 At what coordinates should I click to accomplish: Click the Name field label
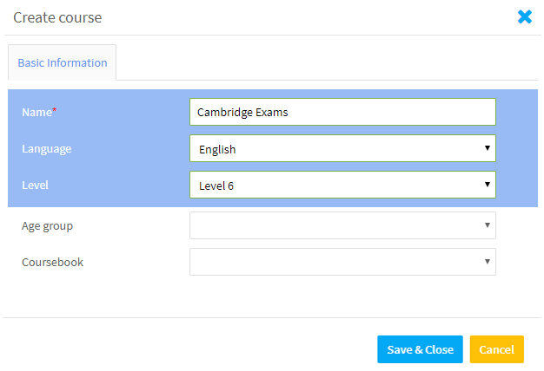click(x=36, y=112)
